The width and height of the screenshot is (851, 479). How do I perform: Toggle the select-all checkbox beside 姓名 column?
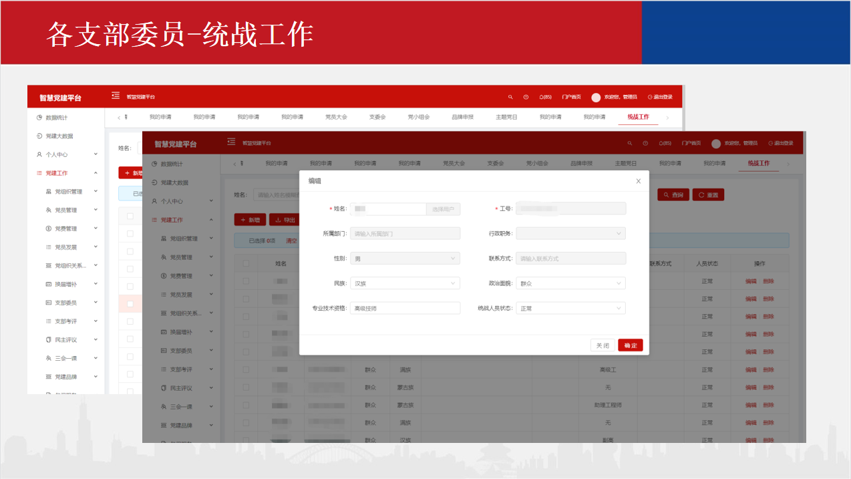coord(246,263)
